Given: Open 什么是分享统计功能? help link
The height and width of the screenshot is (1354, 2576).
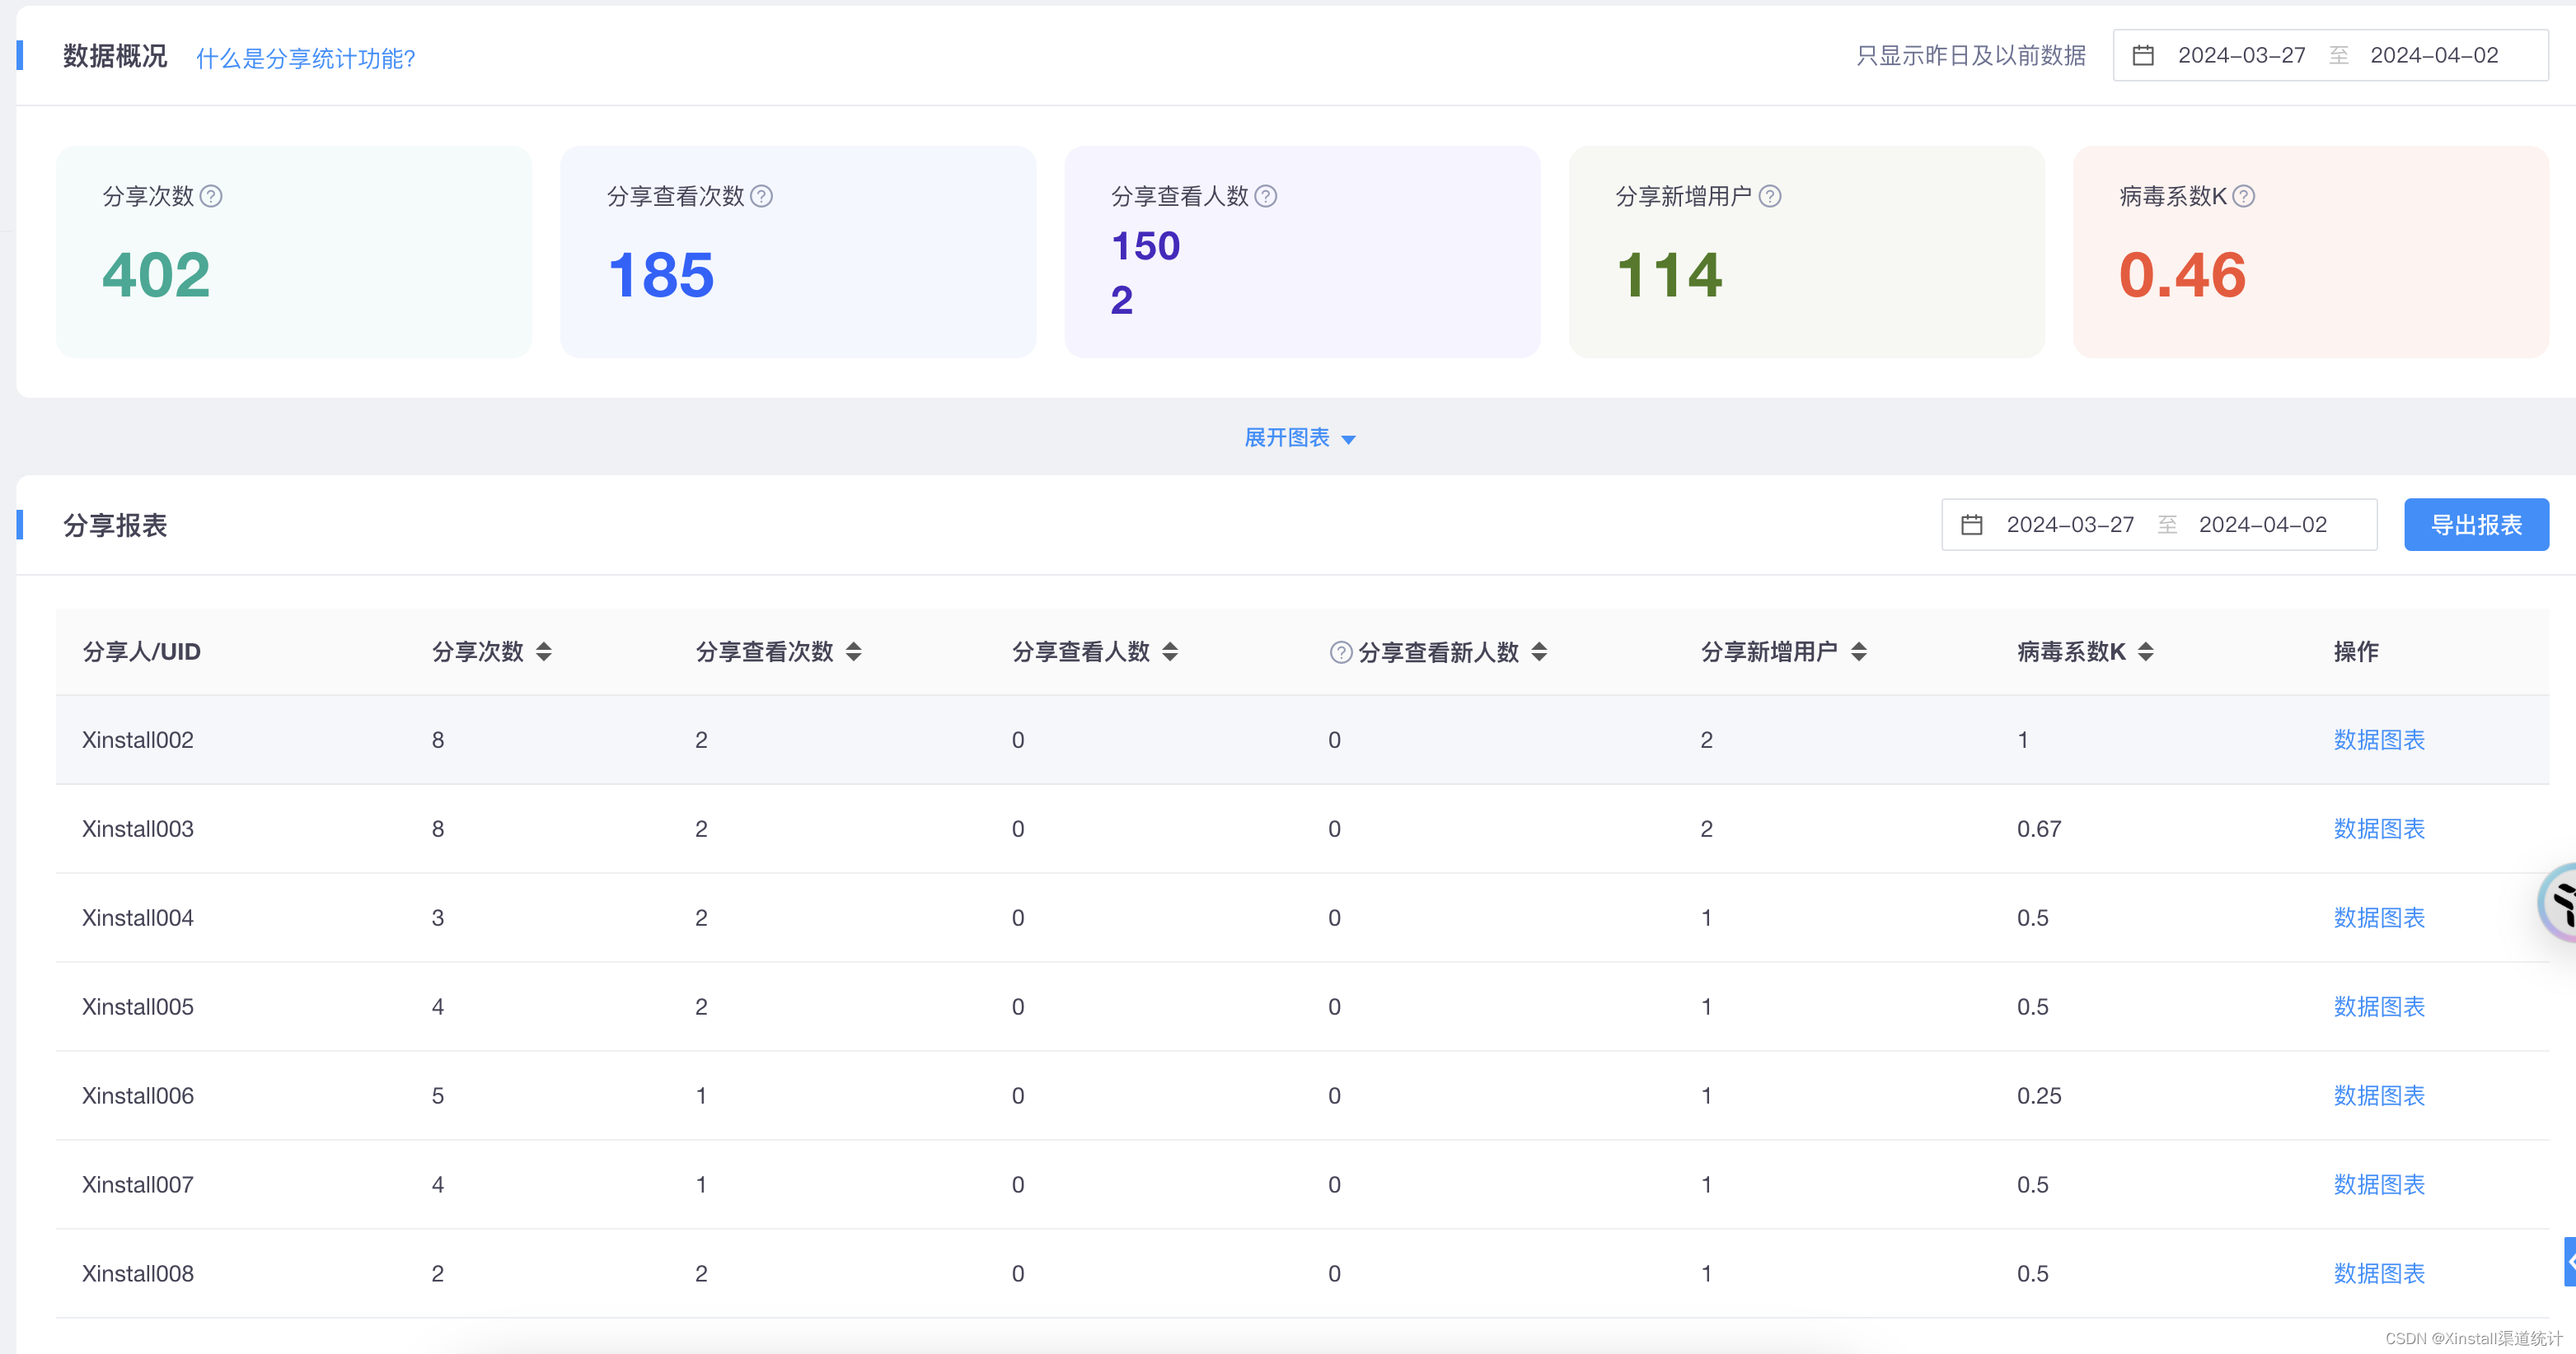Looking at the screenshot, I should 305,58.
